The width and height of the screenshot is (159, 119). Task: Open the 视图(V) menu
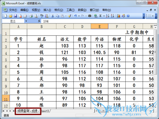coord(36,10)
